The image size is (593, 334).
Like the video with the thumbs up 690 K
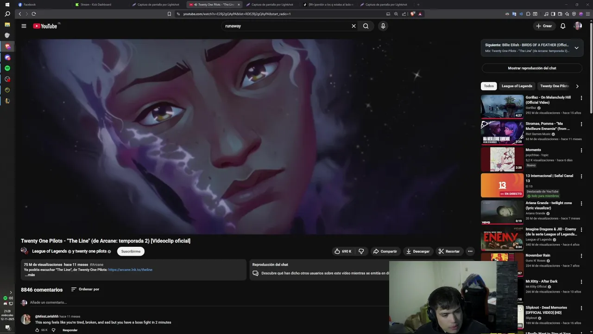343,251
